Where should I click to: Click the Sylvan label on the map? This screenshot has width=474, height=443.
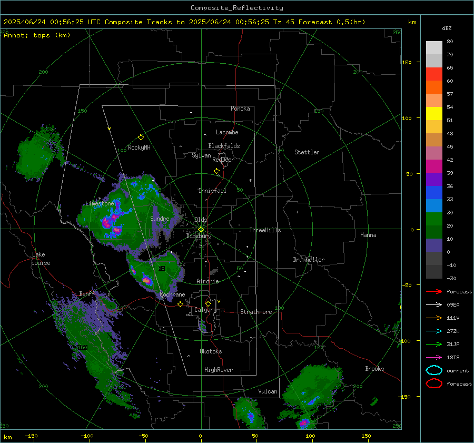201,155
